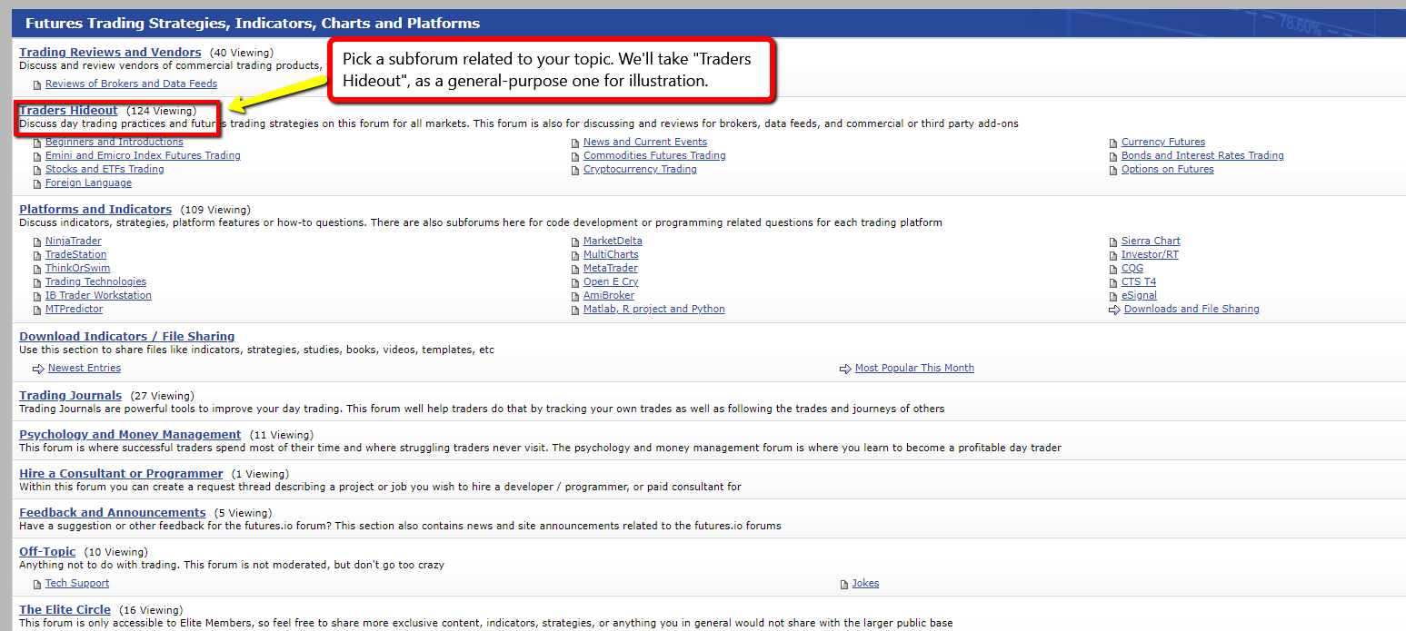Image resolution: width=1406 pixels, height=631 pixels.
Task: Click the page icon beside AmiBroker
Action: point(575,296)
